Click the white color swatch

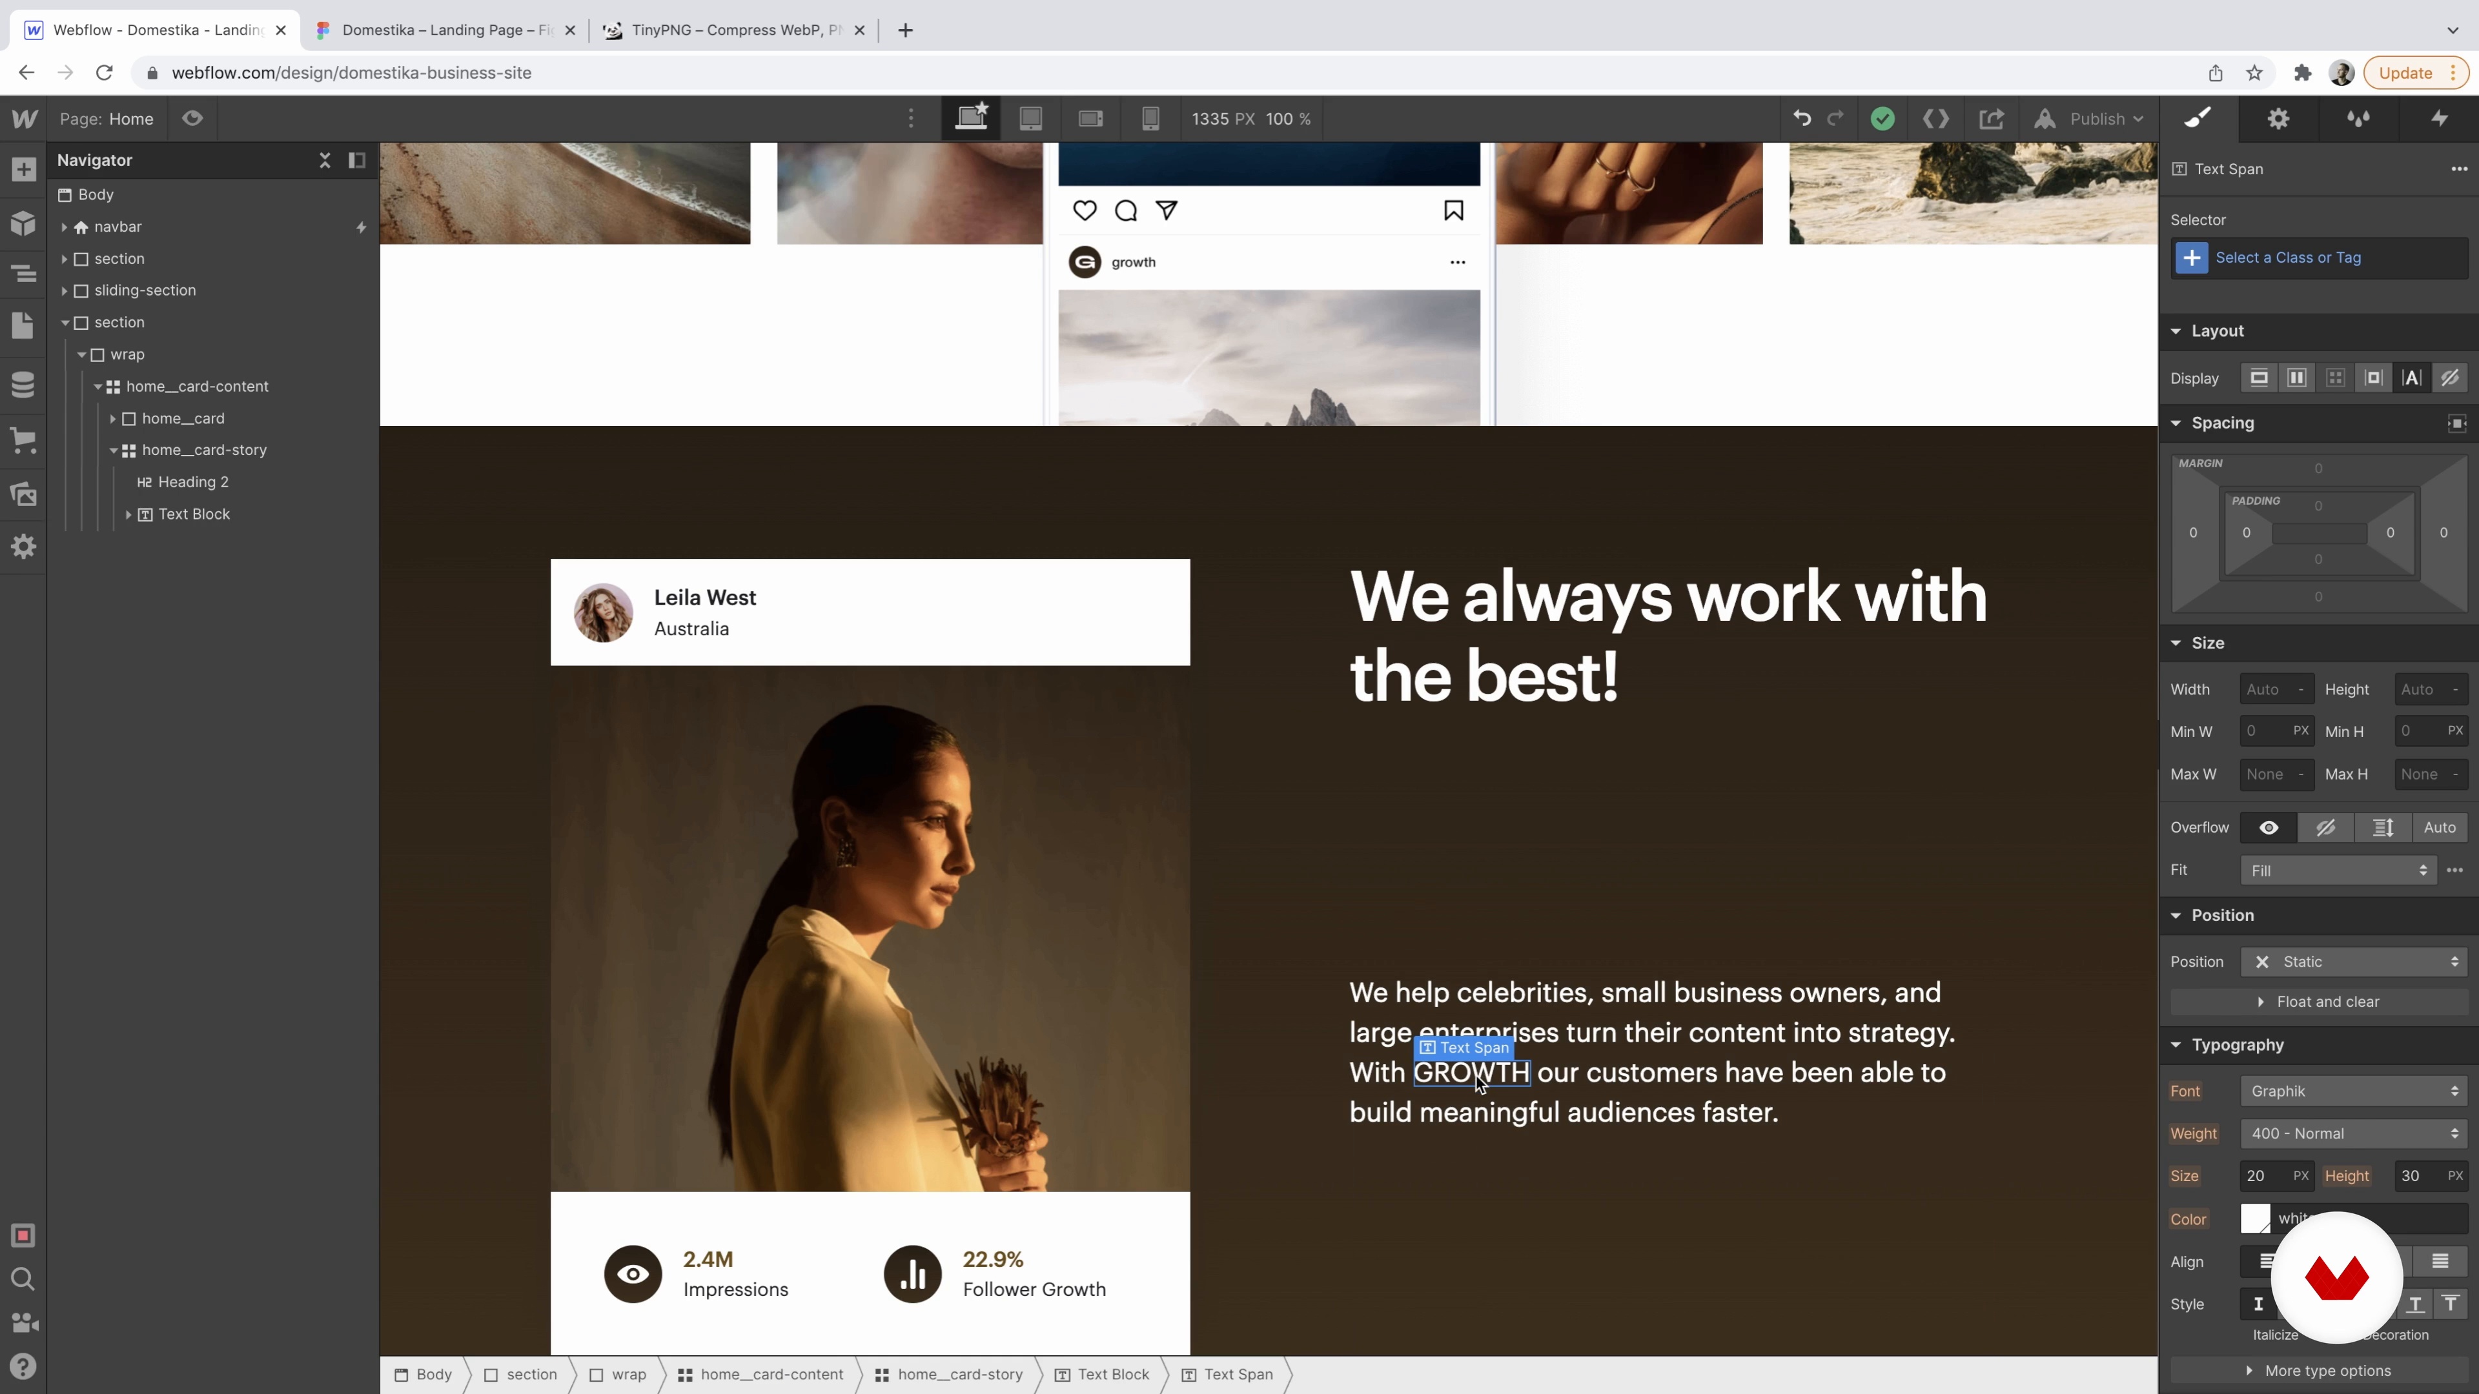[x=2255, y=1218]
